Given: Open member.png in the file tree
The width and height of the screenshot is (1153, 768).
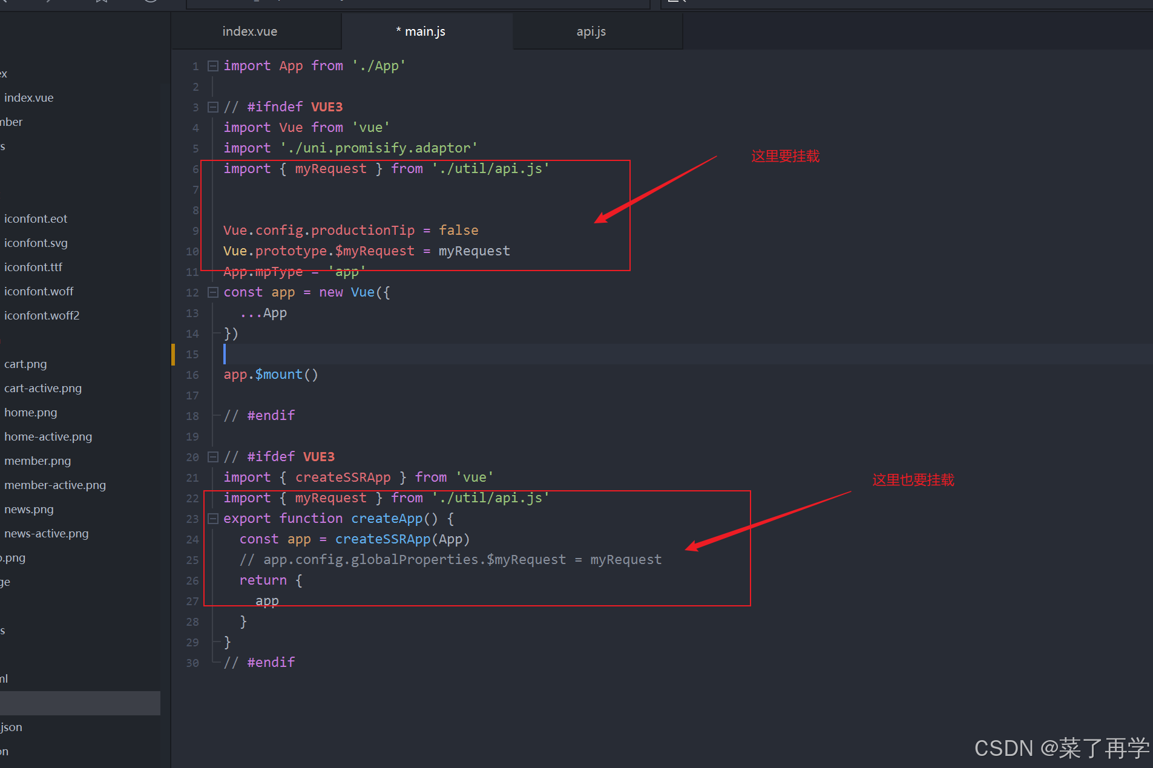Looking at the screenshot, I should click(x=38, y=461).
